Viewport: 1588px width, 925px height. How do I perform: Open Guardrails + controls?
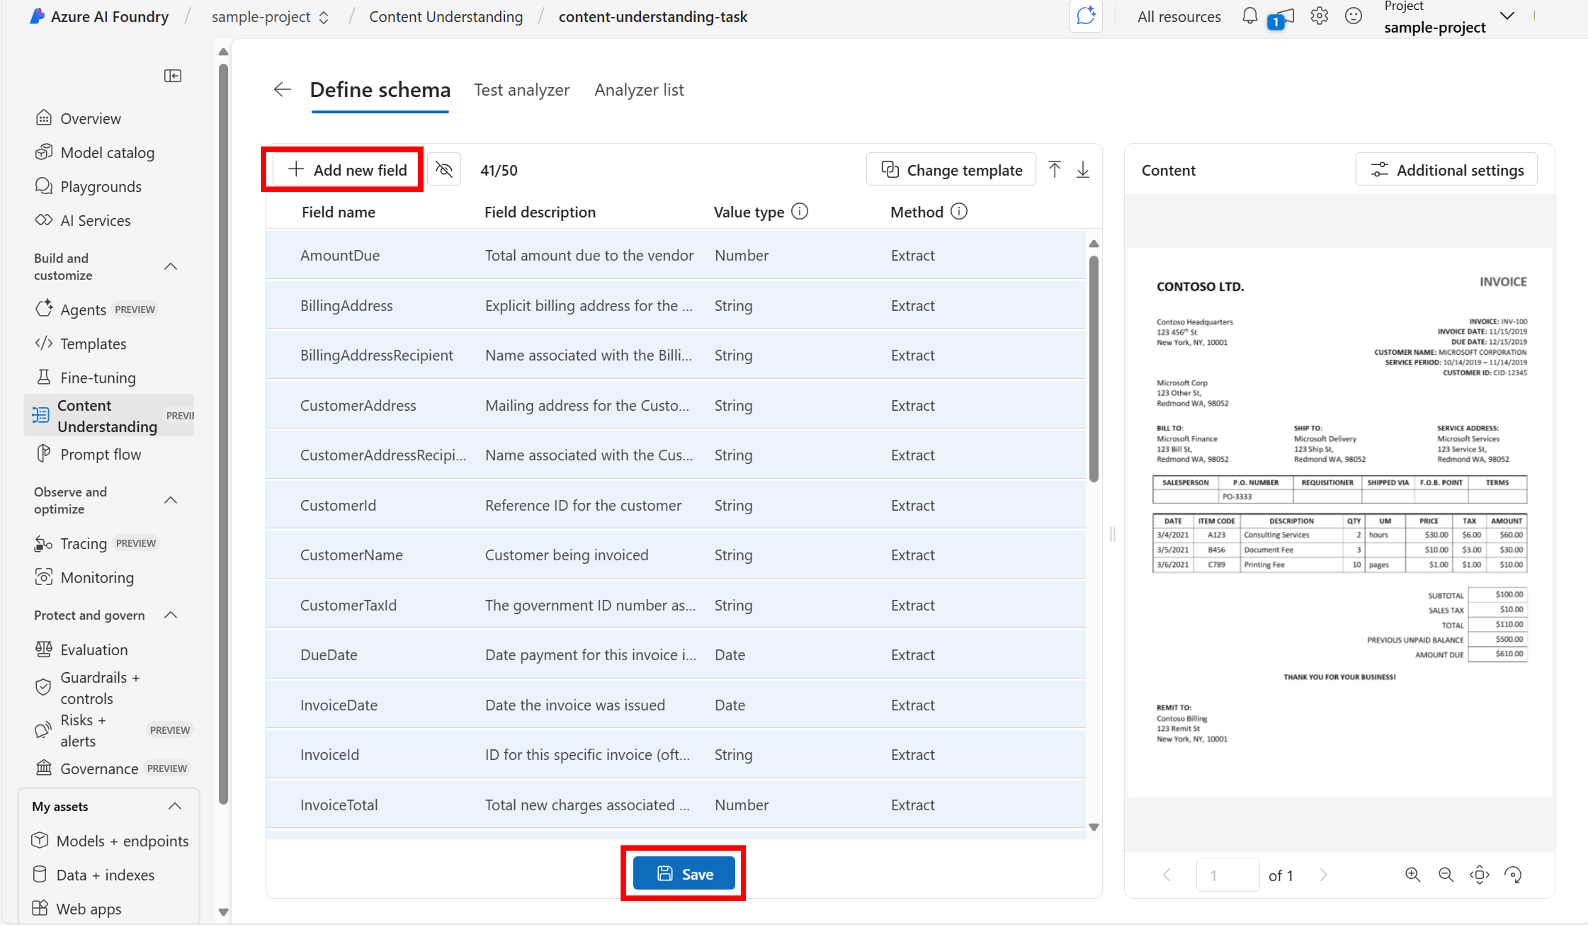(87, 687)
